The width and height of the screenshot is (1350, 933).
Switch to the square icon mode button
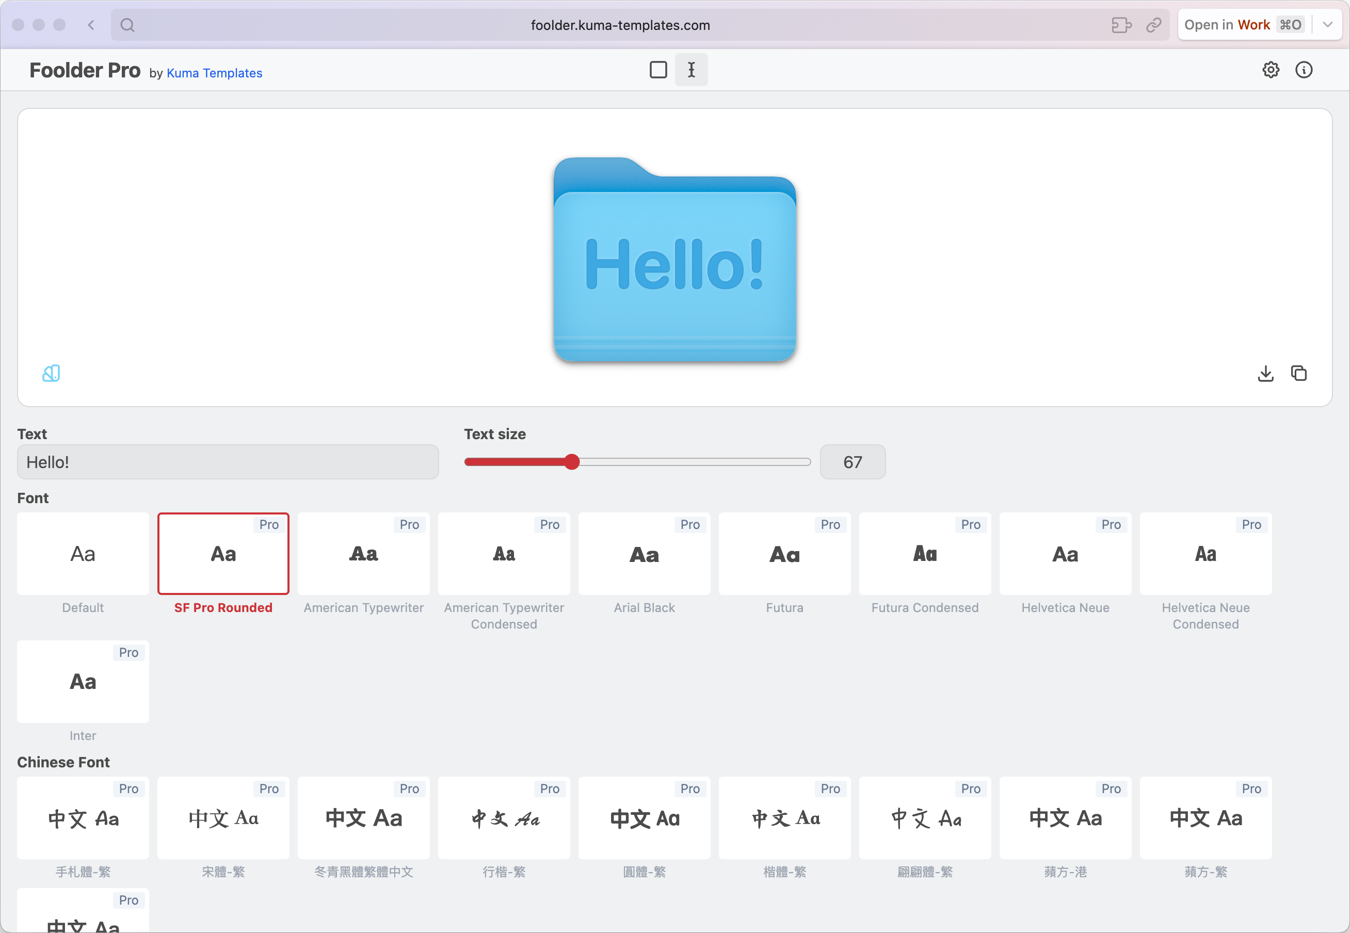(658, 70)
